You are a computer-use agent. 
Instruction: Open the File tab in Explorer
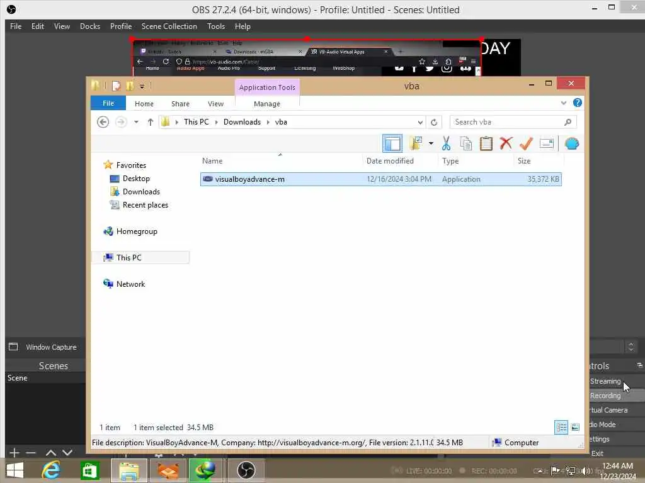coord(108,103)
